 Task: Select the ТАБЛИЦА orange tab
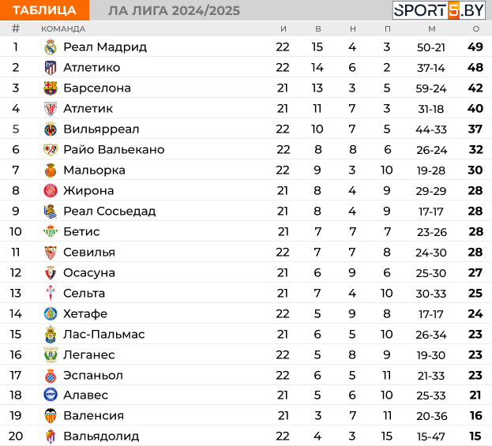pos(44,10)
